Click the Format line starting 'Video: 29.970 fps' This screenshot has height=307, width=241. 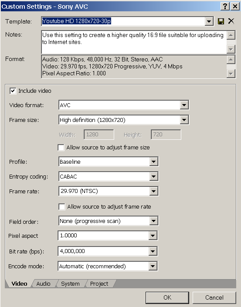click(112, 66)
